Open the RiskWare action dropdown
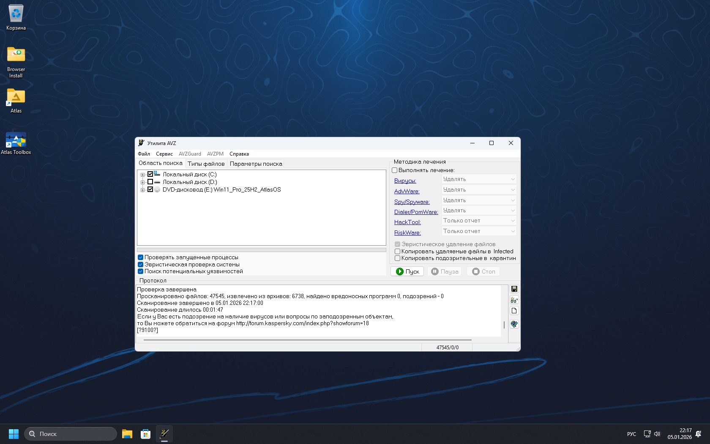Viewport: 710px width, 444px height. (478, 231)
